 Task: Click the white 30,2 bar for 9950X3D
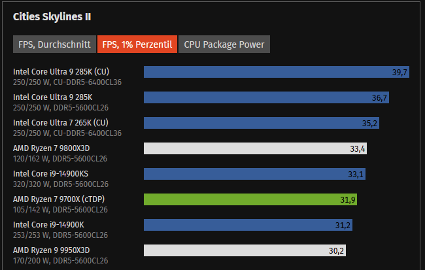[x=245, y=250]
